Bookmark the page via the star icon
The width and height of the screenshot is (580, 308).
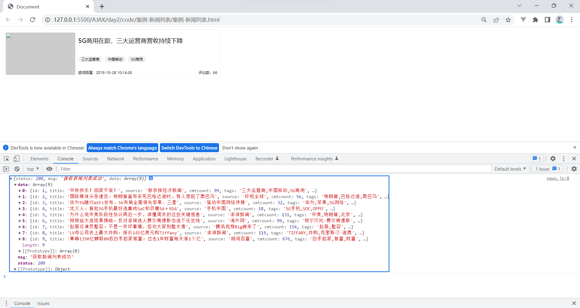tap(509, 20)
